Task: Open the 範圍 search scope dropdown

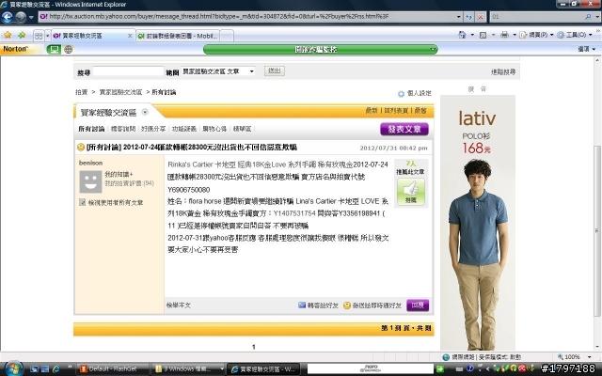Action: tap(218, 71)
